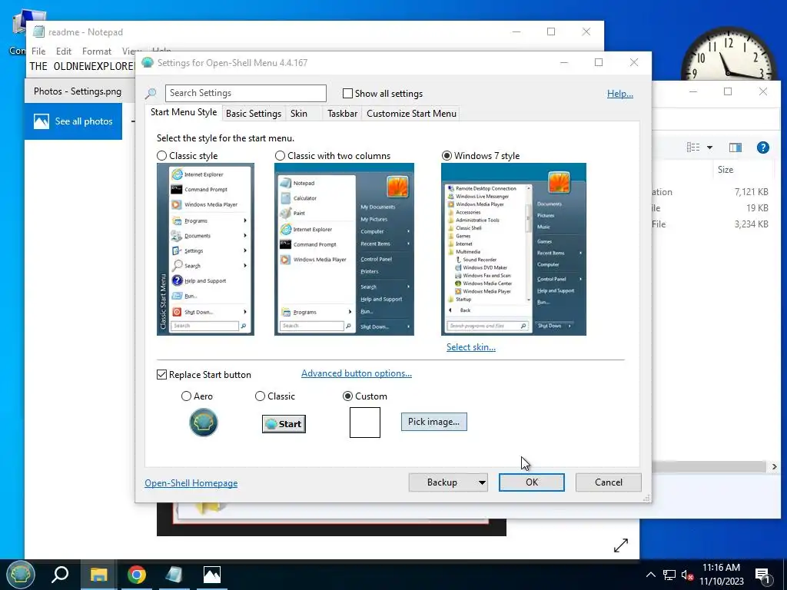Image resolution: width=787 pixels, height=590 pixels.
Task: Click Classic style menu preview thumbnail
Action: [x=205, y=250]
